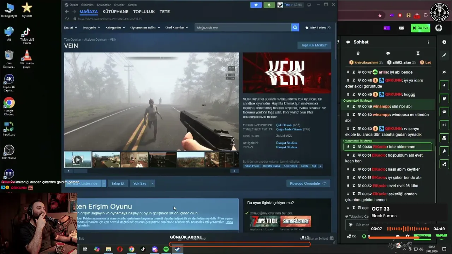This screenshot has width=452, height=254.
Task: Open Steam notifications bell
Action: coord(269,5)
